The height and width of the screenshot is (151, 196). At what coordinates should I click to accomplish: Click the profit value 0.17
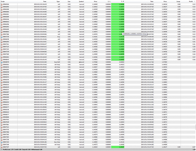click(x=194, y=57)
